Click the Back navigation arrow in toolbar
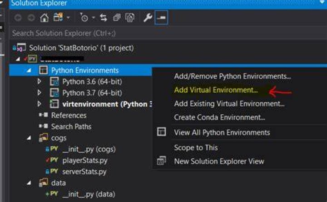 pyautogui.click(x=18, y=18)
